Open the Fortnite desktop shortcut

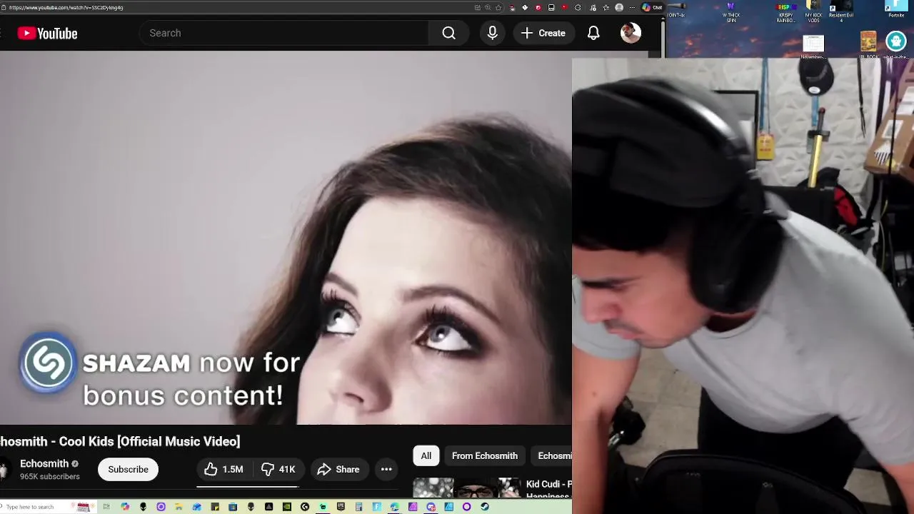[x=896, y=10]
